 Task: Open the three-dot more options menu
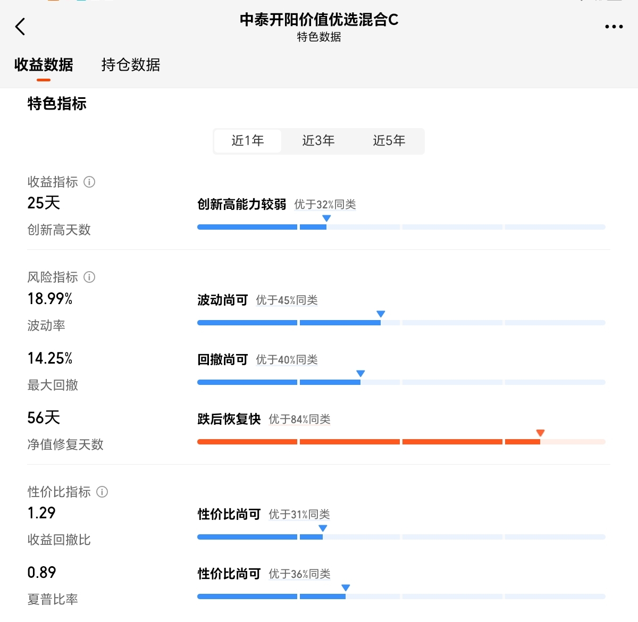point(614,27)
